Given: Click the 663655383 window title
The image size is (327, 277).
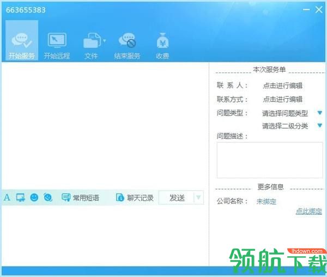Looking at the screenshot, I should (x=26, y=10).
